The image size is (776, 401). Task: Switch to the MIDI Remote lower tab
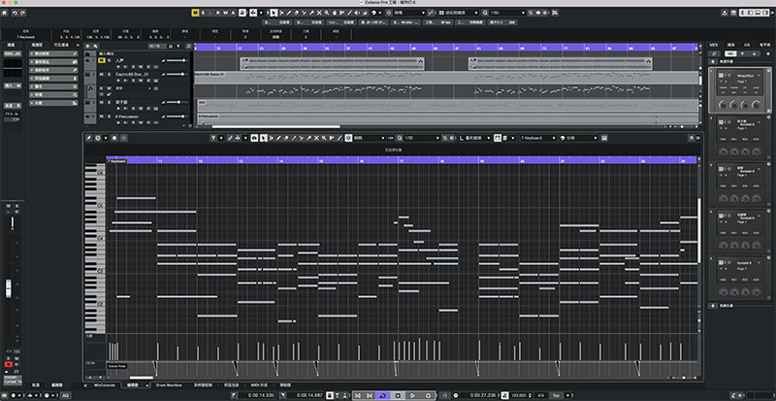point(259,384)
